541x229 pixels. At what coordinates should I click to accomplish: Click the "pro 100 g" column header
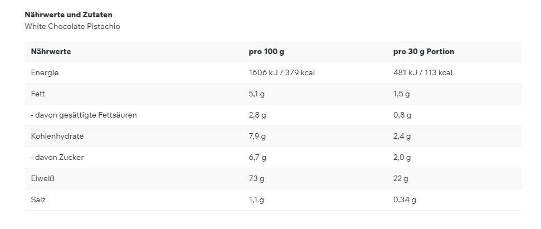coord(266,51)
